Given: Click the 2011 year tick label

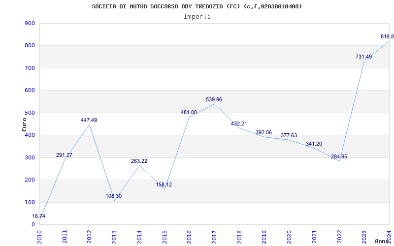Looking at the screenshot, I should tap(65, 237).
